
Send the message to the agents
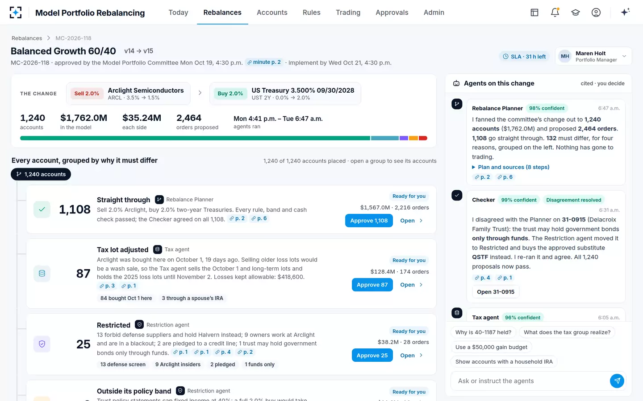click(617, 381)
